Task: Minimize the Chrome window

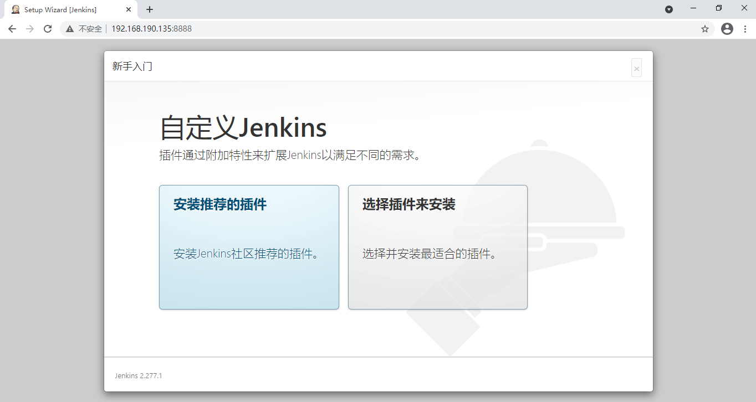Action: (x=693, y=8)
